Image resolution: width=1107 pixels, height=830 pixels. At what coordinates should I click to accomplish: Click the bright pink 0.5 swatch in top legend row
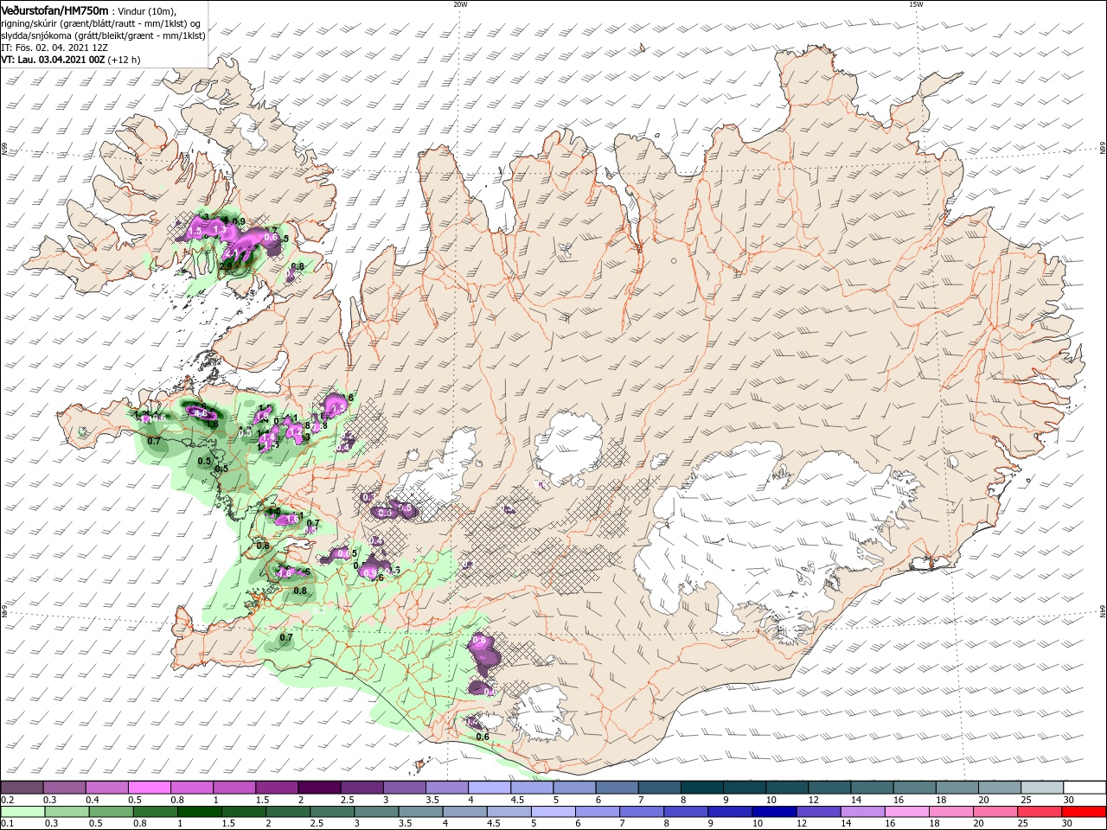(x=149, y=788)
